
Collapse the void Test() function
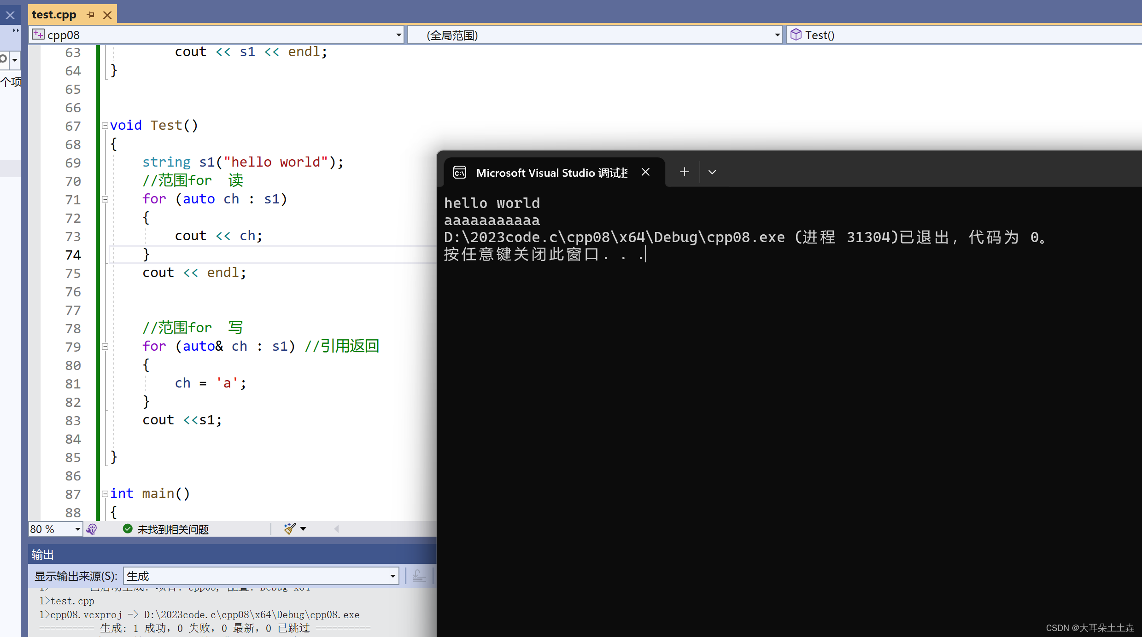[x=105, y=125]
